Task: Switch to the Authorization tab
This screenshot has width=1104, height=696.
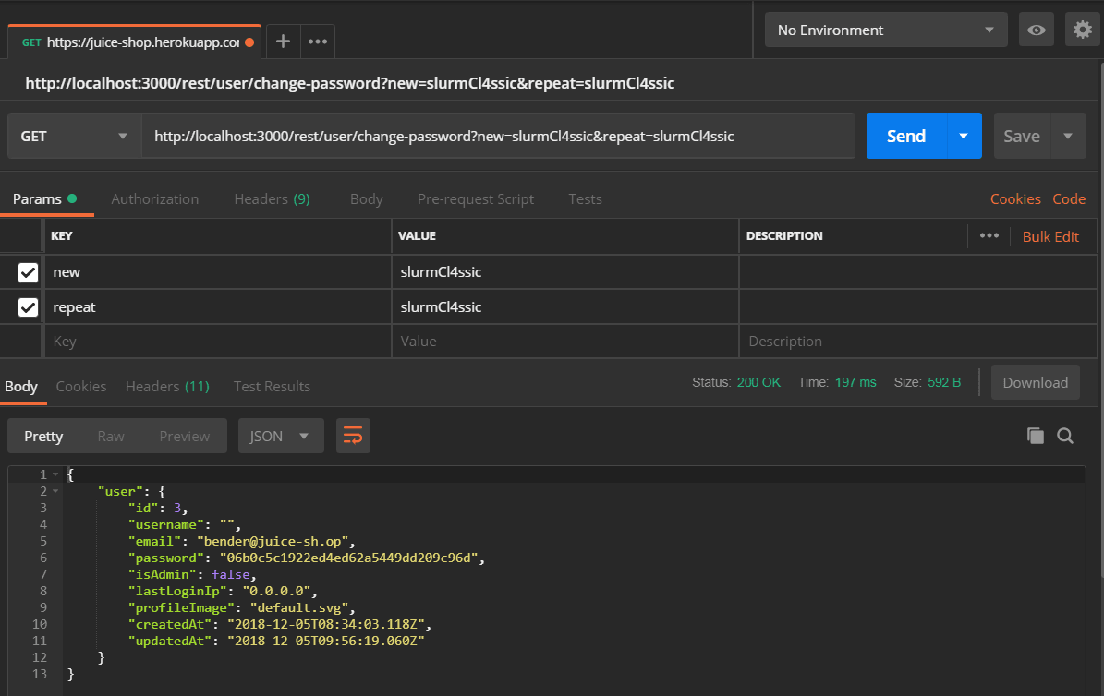Action: point(155,199)
